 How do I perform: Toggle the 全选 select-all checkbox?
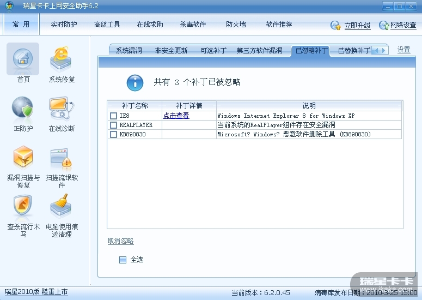tap(123, 260)
